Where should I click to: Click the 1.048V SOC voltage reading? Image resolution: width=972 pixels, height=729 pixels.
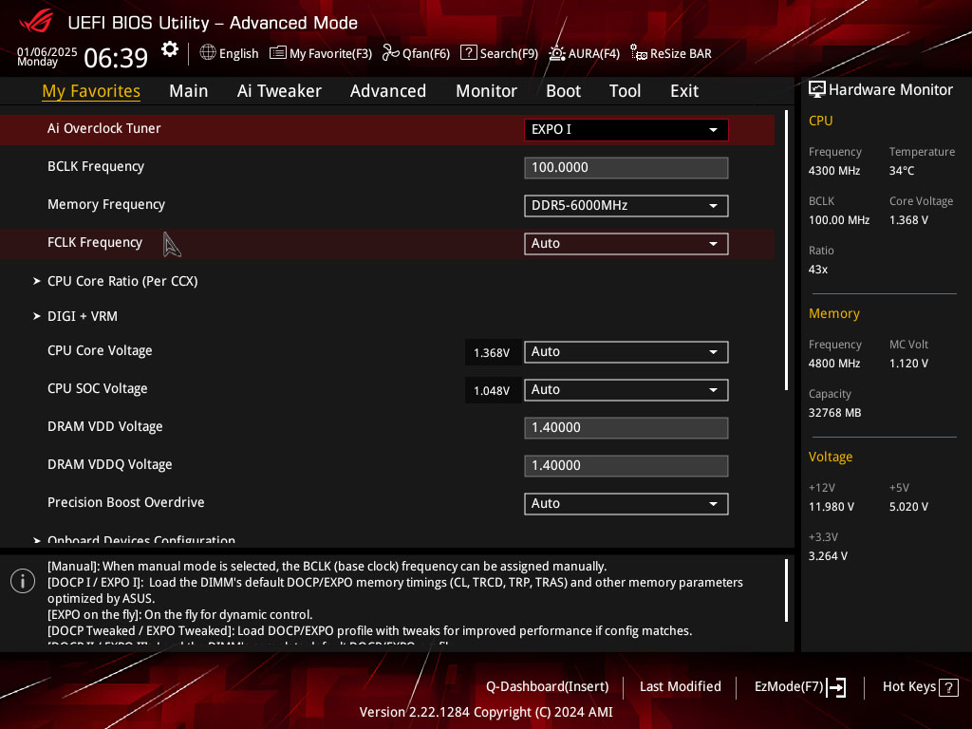point(493,390)
